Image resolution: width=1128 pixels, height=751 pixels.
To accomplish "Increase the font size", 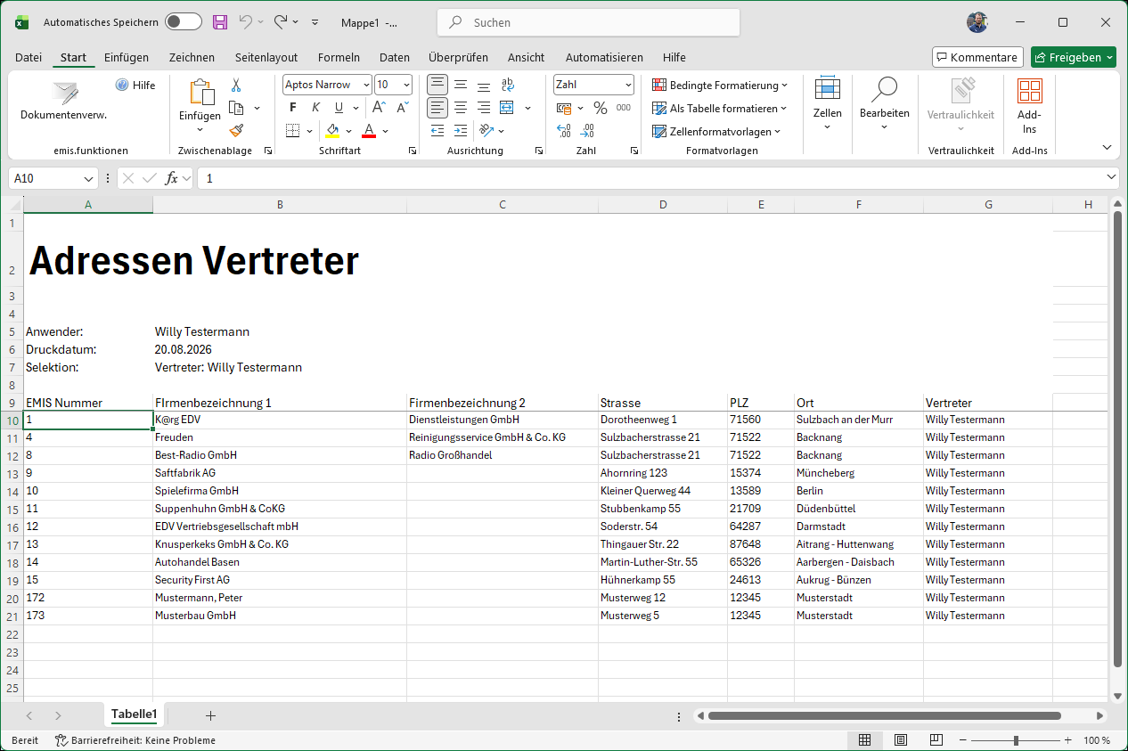I will pyautogui.click(x=379, y=108).
